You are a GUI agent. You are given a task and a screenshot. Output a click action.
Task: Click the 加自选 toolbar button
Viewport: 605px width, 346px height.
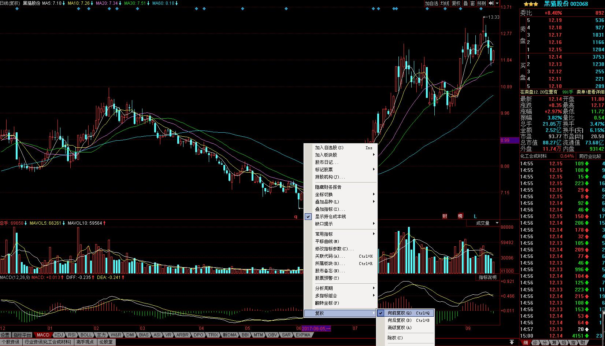pyautogui.click(x=431, y=3)
